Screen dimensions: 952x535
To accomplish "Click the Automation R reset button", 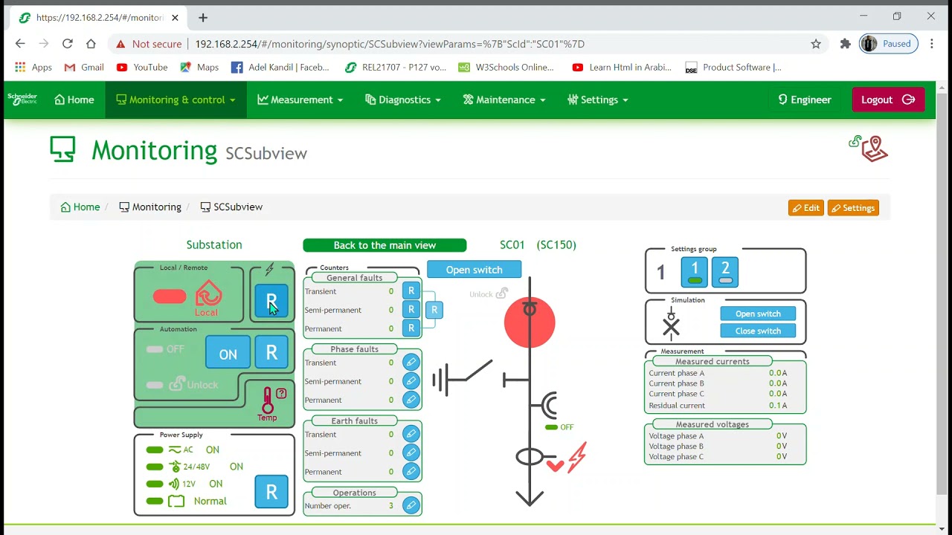I will click(271, 352).
